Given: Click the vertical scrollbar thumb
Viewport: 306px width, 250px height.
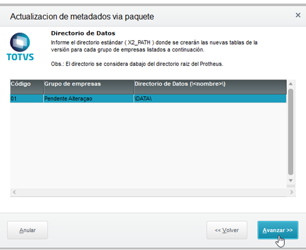Looking at the screenshot, I should (x=290, y=132).
